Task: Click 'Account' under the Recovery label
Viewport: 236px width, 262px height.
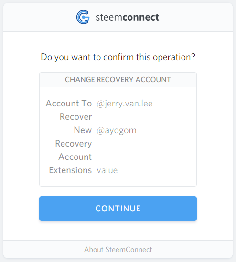Action: [75, 157]
